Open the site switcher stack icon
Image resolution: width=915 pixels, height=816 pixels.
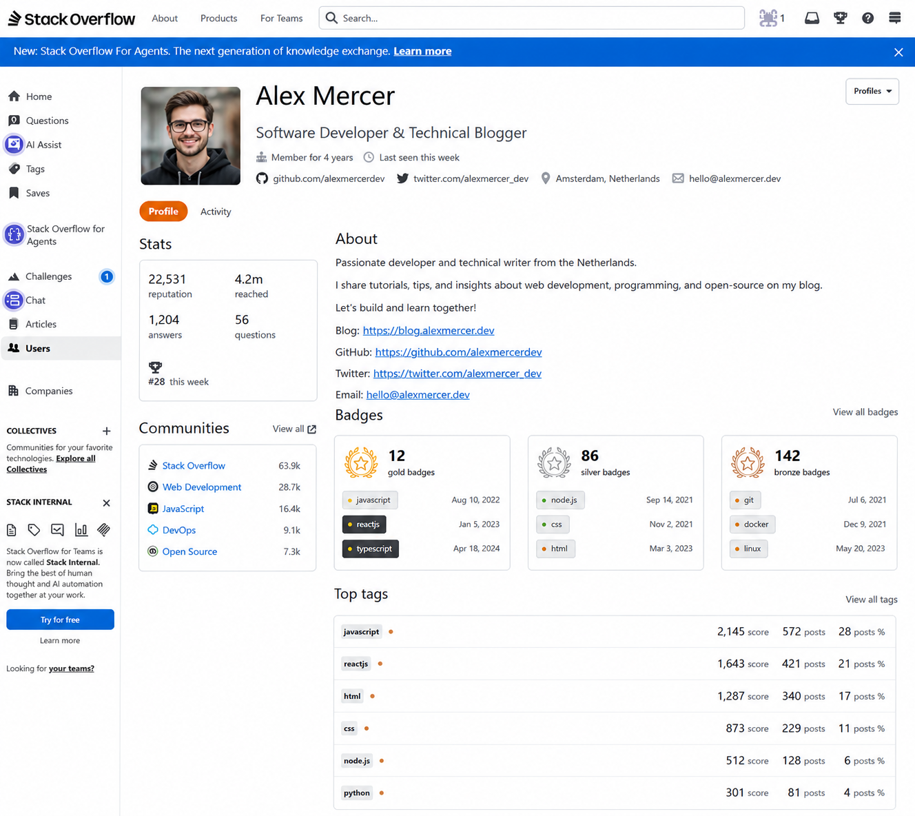pos(894,18)
